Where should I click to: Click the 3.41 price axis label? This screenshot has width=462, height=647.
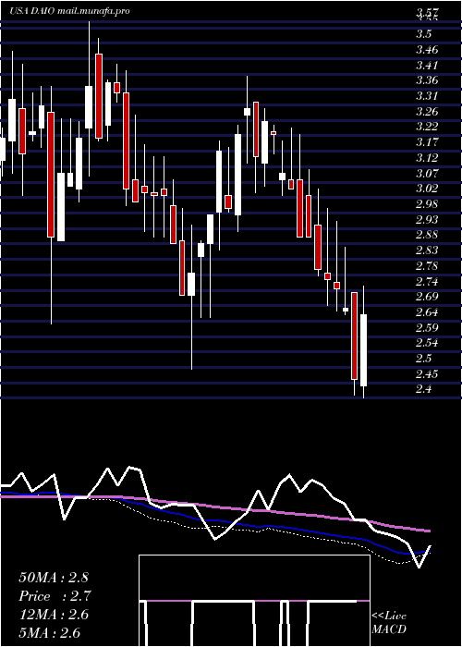click(427, 65)
